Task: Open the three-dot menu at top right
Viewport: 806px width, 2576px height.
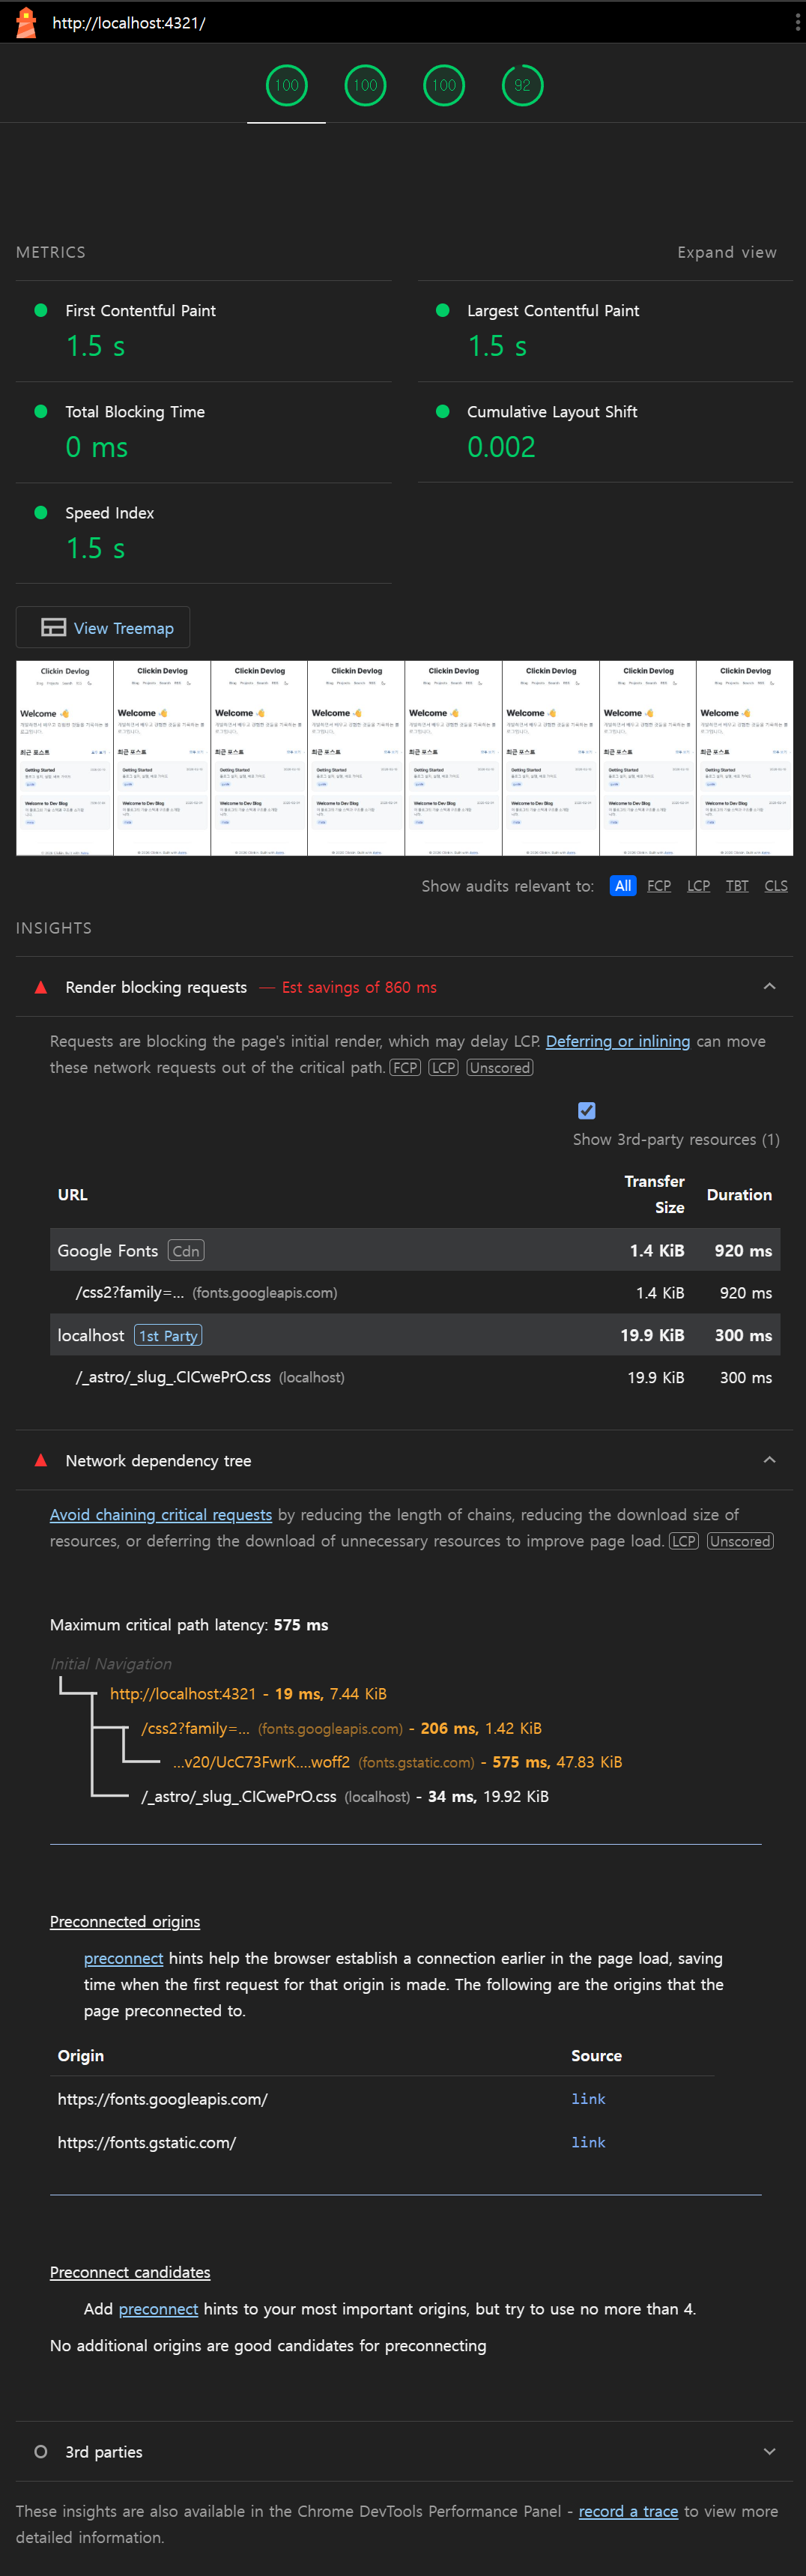Action: pyautogui.click(x=796, y=22)
